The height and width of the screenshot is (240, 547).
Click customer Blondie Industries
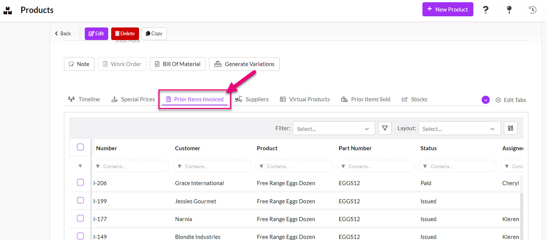pos(198,237)
